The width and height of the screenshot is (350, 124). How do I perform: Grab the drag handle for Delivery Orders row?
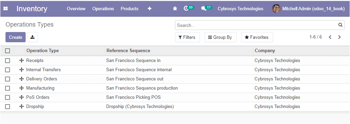[x=22, y=79]
